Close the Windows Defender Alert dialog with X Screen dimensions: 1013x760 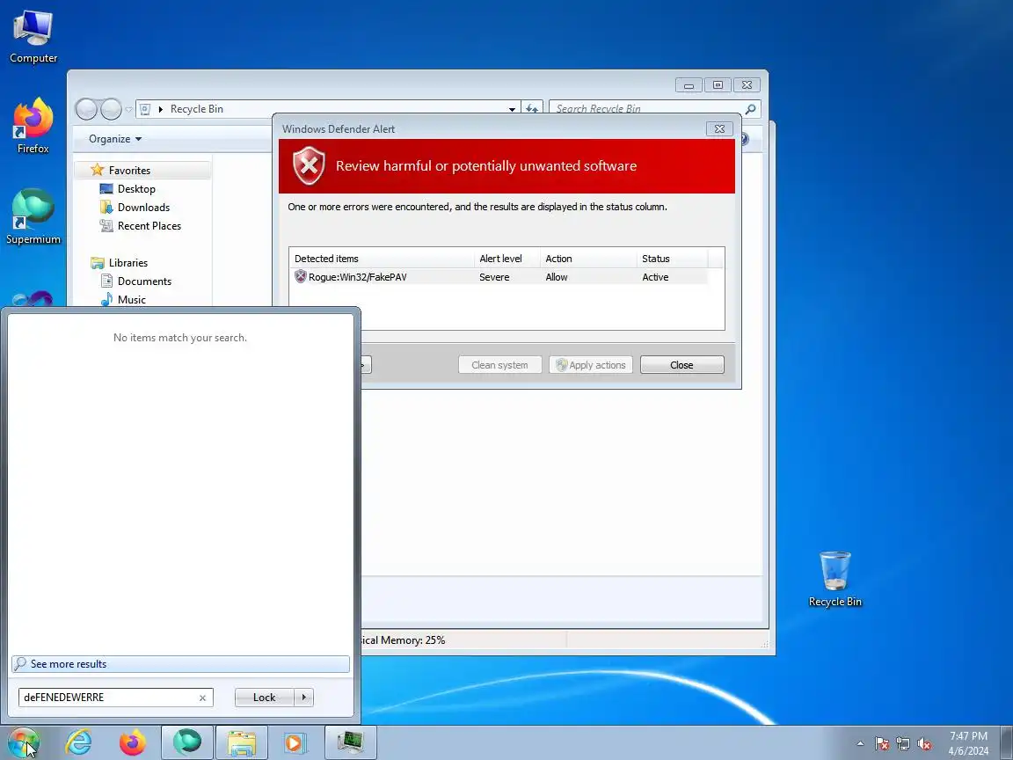coord(719,128)
